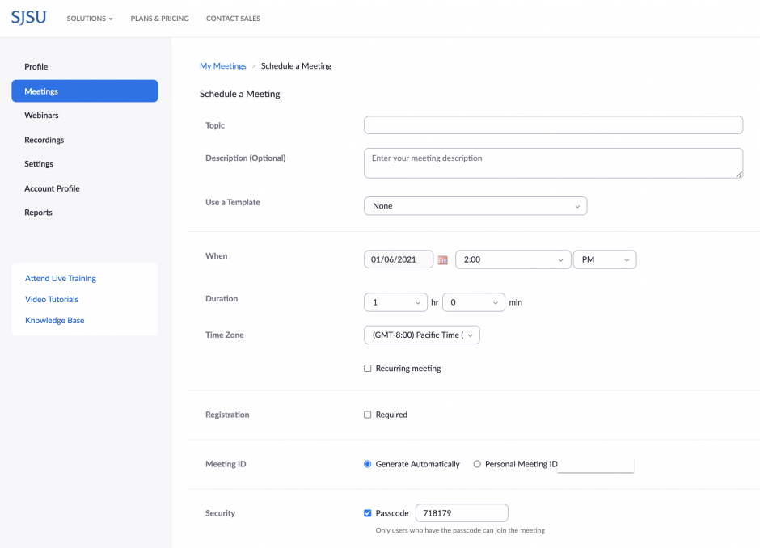
Task: Open the duration minutes dropdown
Action: coord(474,302)
